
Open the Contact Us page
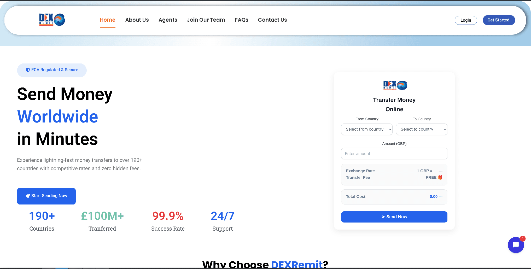[x=272, y=20]
